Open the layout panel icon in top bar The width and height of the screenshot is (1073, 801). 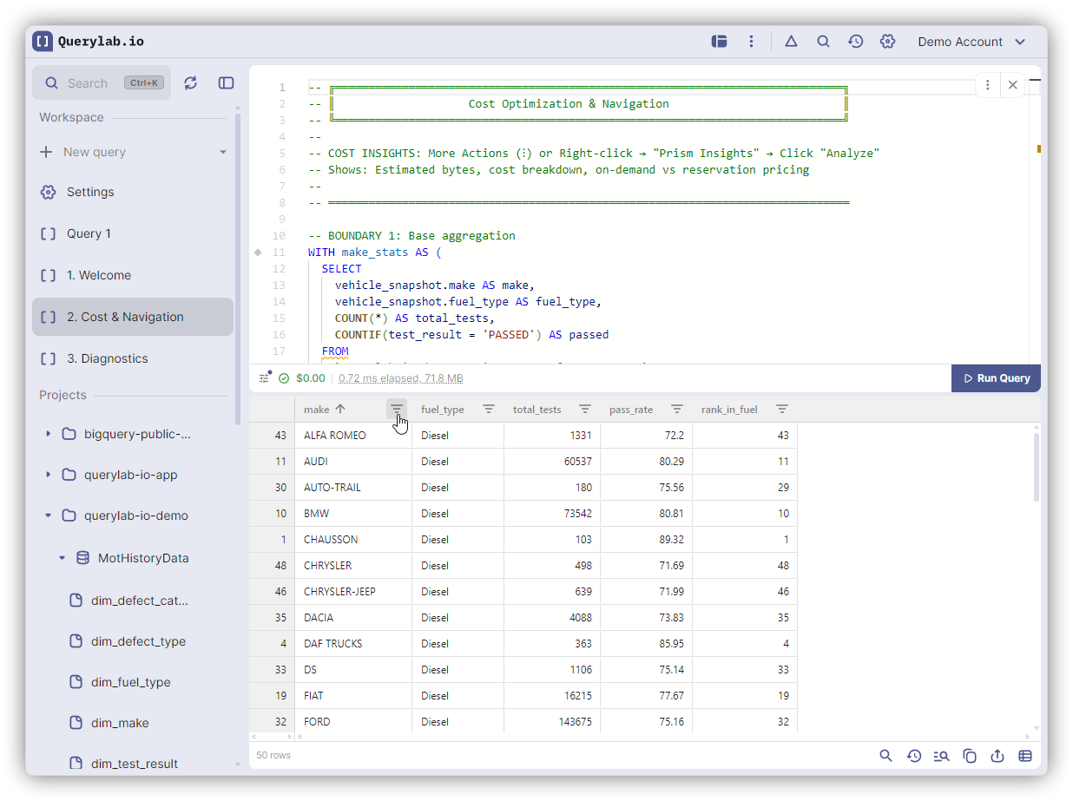(x=719, y=42)
